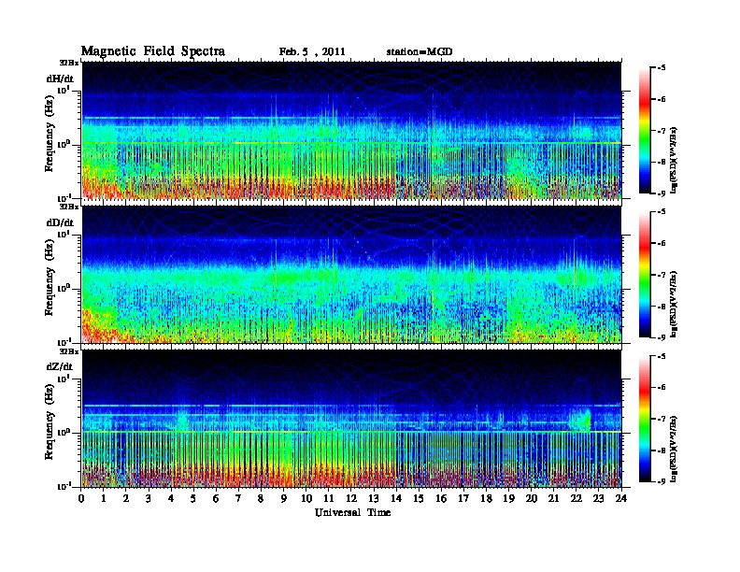Image resolution: width=740 pixels, height=572 pixels.
Task: Select the dH/dt panel label
Action: click(60, 78)
